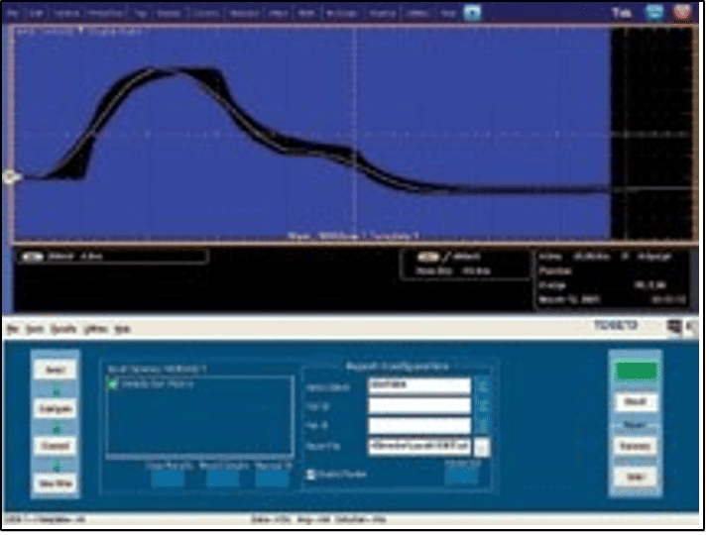Image resolution: width=709 pixels, height=535 pixels.
Task: Open the Tests menu in TDSET3
Action: click(36, 327)
